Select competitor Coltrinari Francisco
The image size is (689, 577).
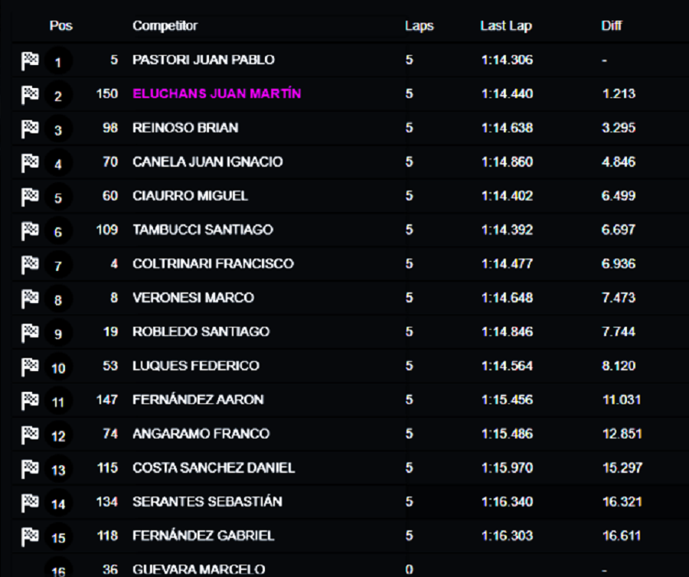pos(213,263)
